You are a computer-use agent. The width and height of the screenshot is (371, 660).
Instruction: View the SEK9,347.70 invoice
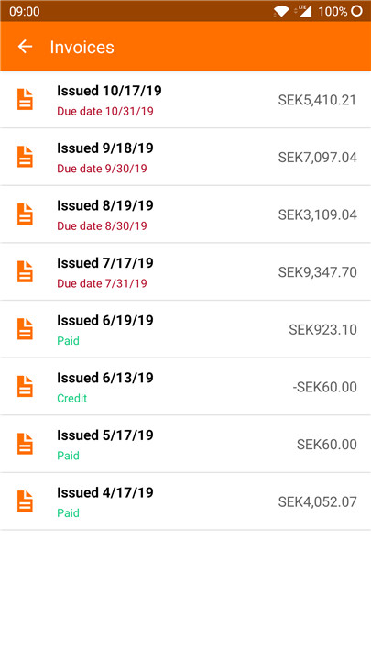[185, 272]
